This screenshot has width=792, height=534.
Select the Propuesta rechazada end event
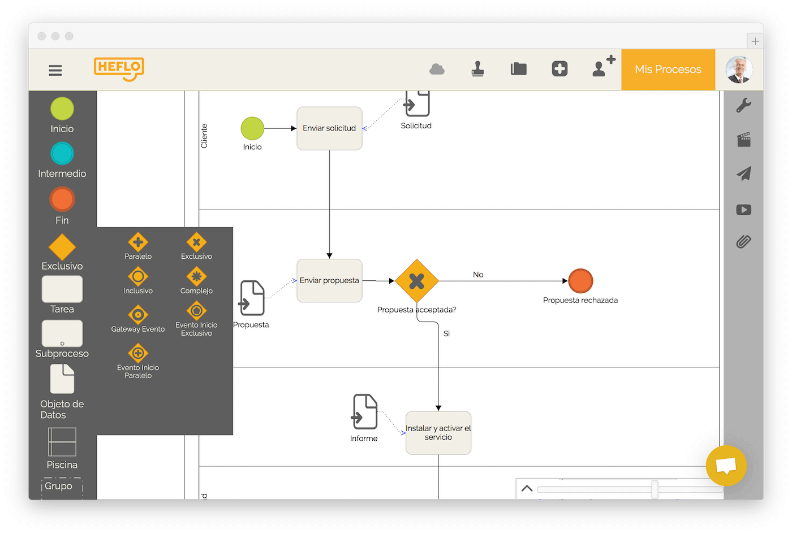point(580,281)
